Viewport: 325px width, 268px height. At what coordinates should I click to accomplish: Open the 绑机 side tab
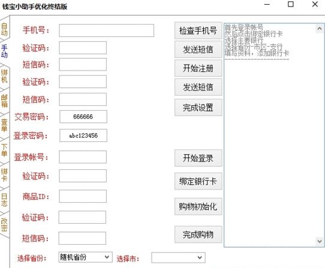point(4,76)
